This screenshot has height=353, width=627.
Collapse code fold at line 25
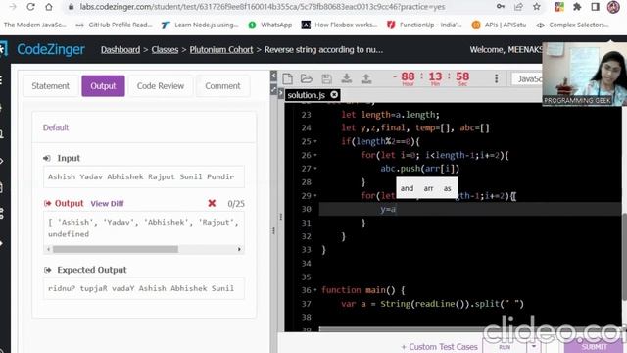click(x=315, y=141)
